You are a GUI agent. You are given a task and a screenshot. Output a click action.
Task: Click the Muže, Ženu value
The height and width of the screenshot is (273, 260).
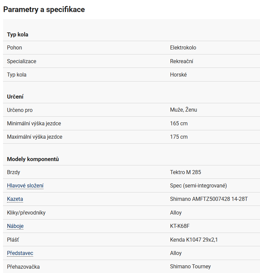[x=183, y=110]
